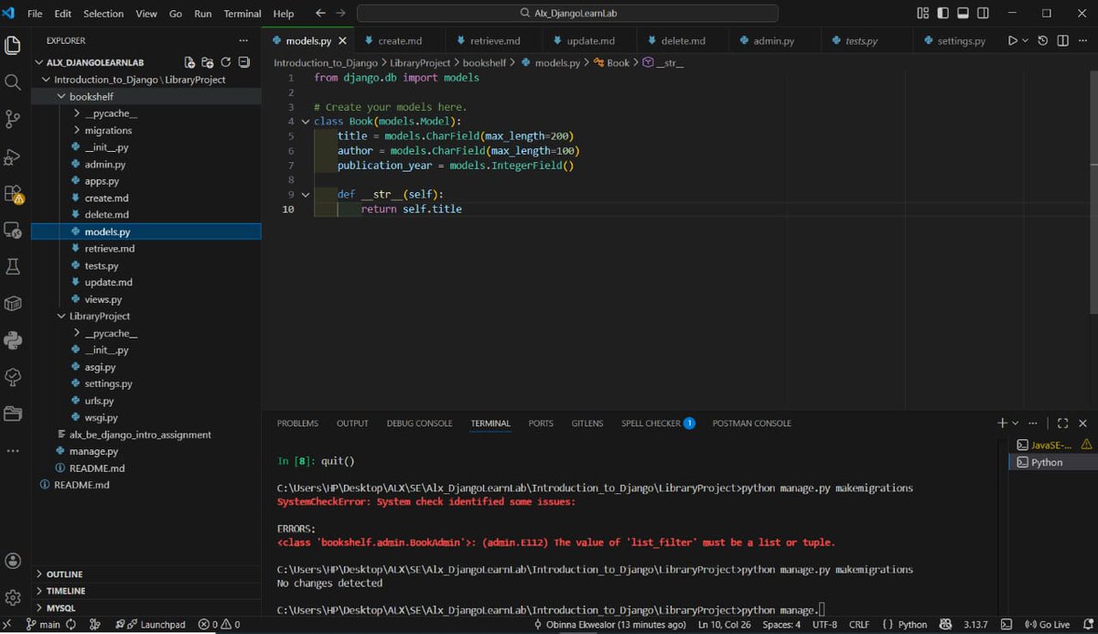This screenshot has height=634, width=1098.
Task: Open Explorer views ellipsis menu
Action: [x=243, y=41]
